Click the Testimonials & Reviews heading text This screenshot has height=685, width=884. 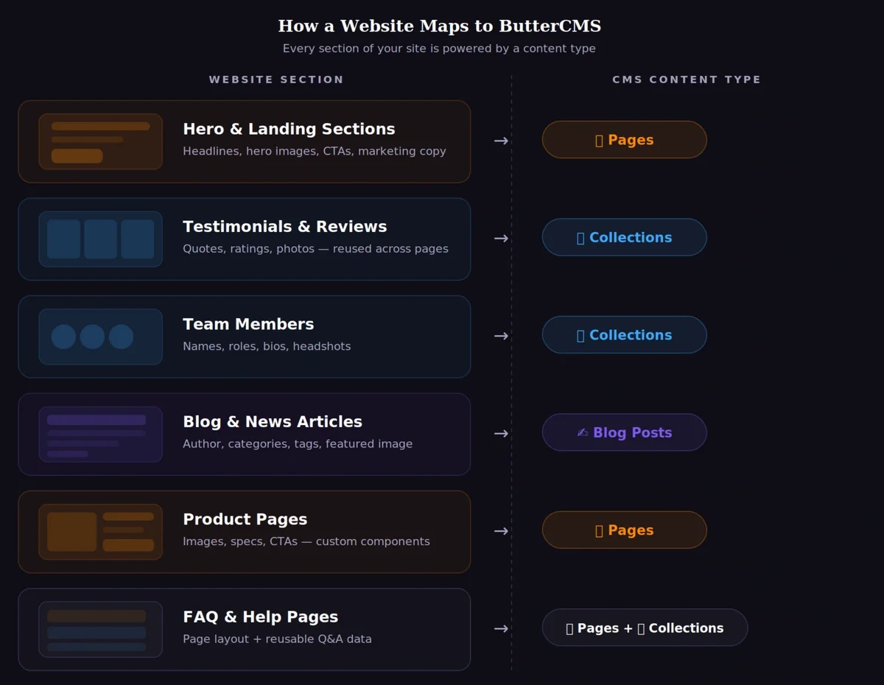tap(284, 227)
